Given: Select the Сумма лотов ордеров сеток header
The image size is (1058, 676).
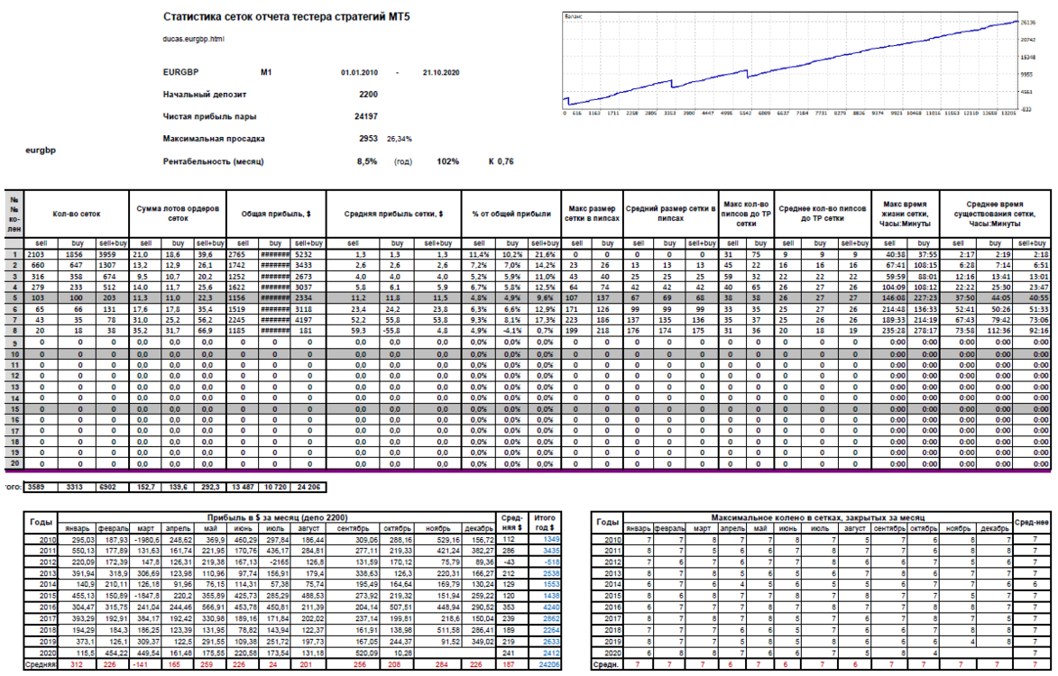Looking at the screenshot, I should pyautogui.click(x=178, y=214).
